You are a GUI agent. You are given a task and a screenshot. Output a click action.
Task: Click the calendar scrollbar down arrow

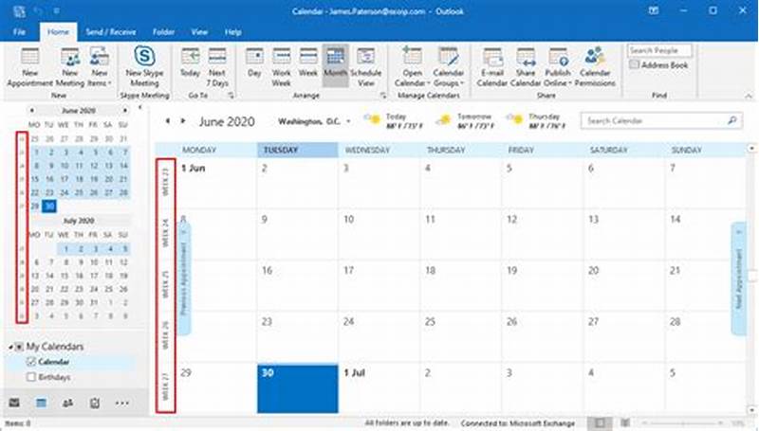751,409
